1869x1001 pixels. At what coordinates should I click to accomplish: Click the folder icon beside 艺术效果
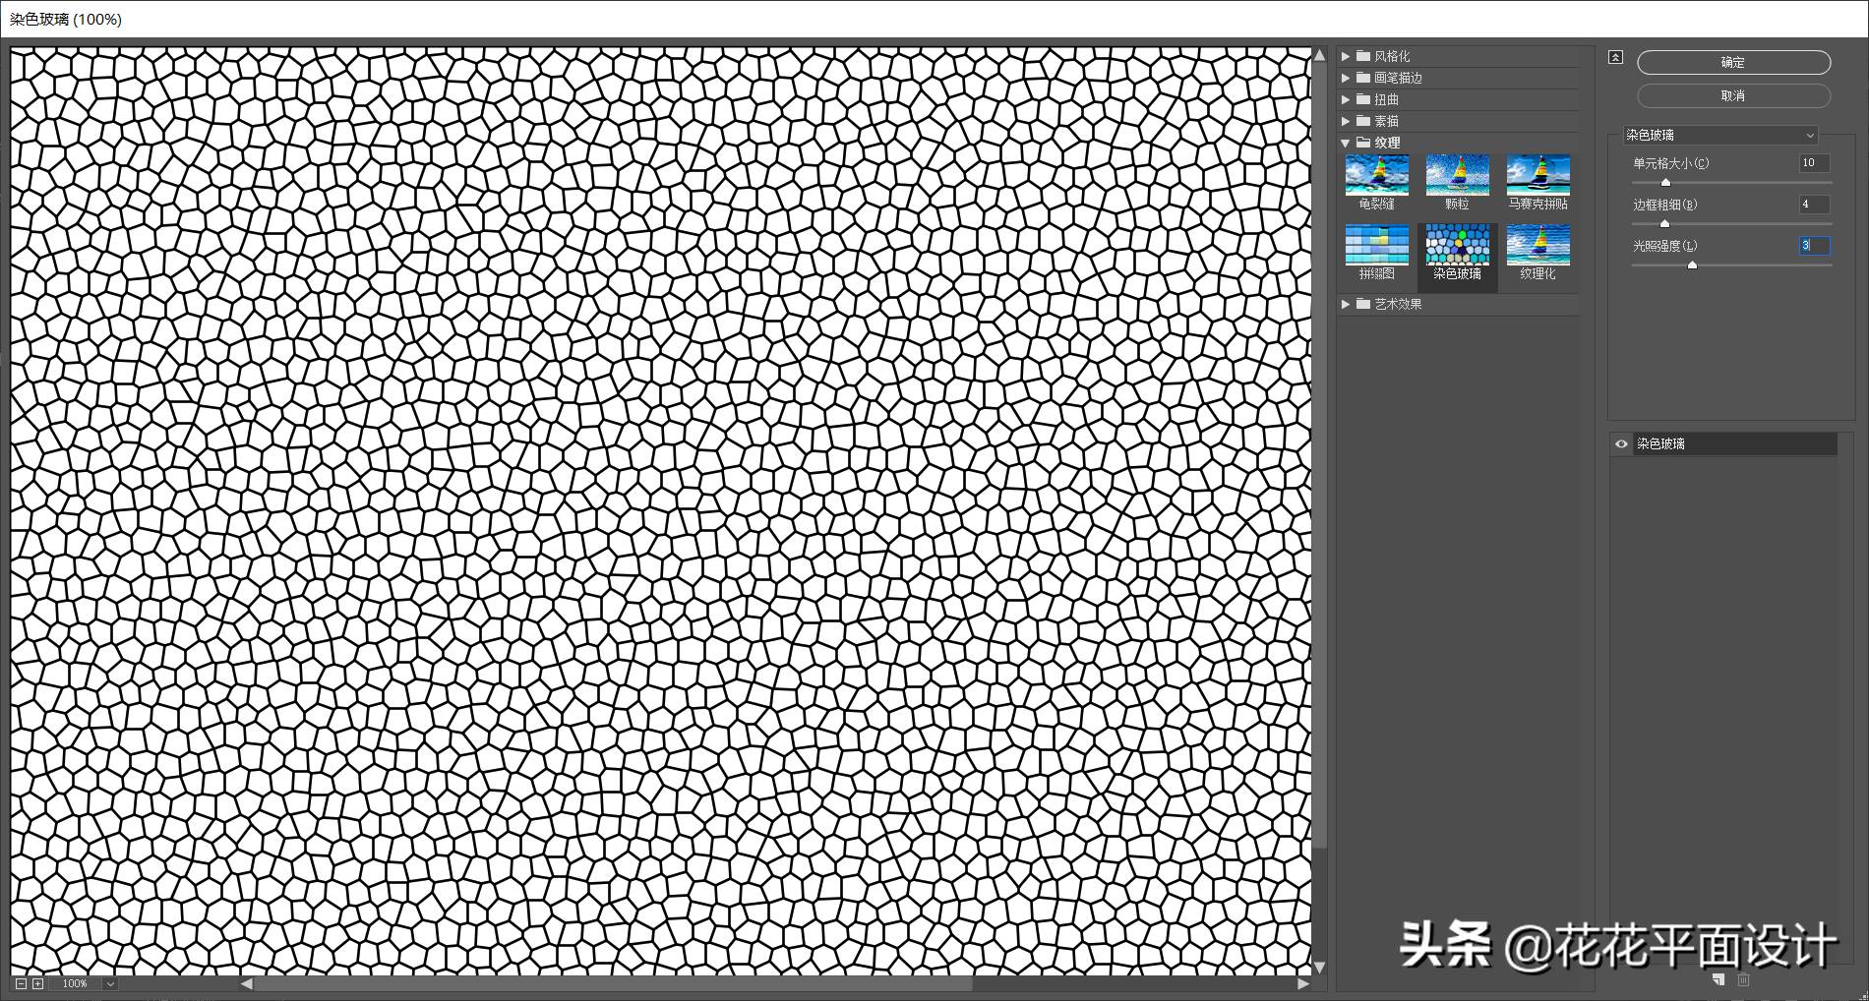tap(1363, 304)
